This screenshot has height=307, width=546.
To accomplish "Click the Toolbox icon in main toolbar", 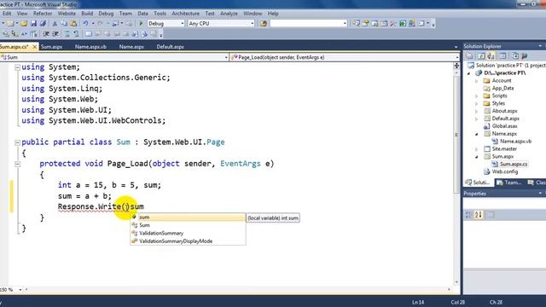I will click(393, 23).
